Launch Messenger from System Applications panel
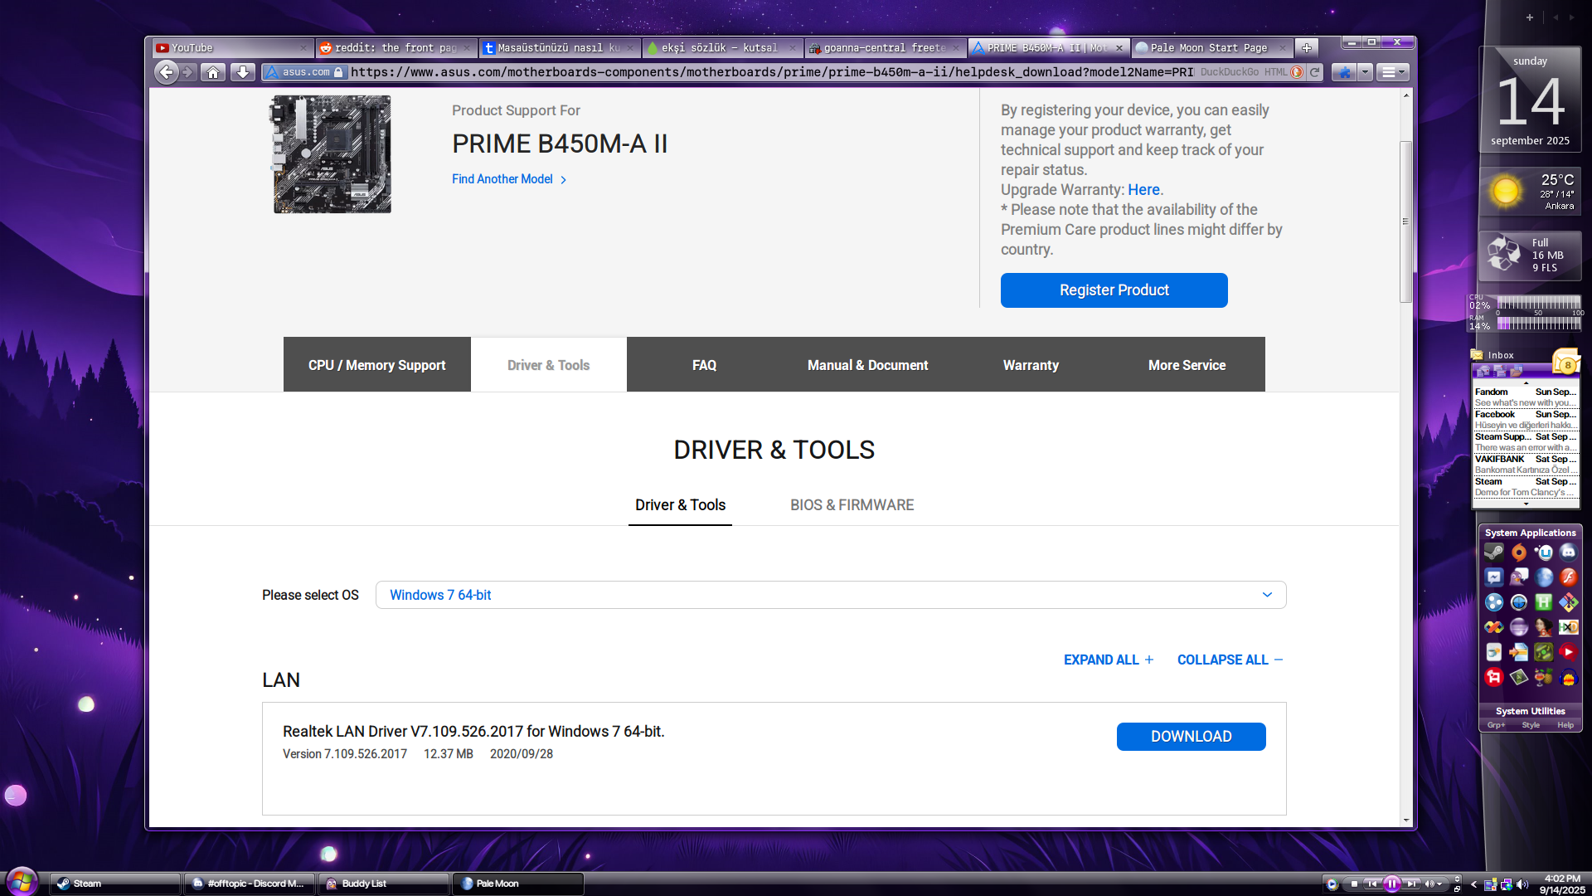1592x896 pixels. click(1494, 577)
